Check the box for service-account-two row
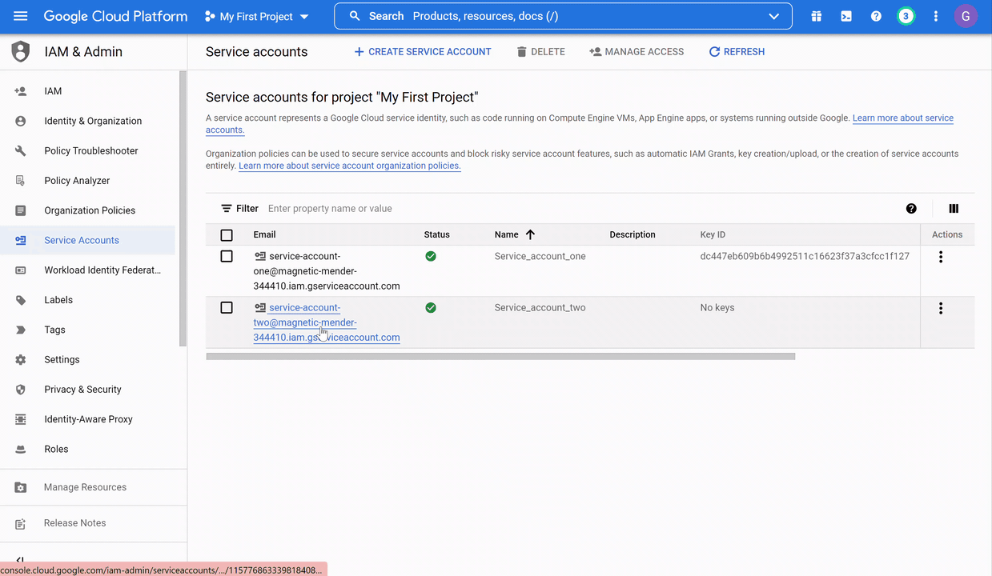The height and width of the screenshot is (576, 992). coord(227,308)
